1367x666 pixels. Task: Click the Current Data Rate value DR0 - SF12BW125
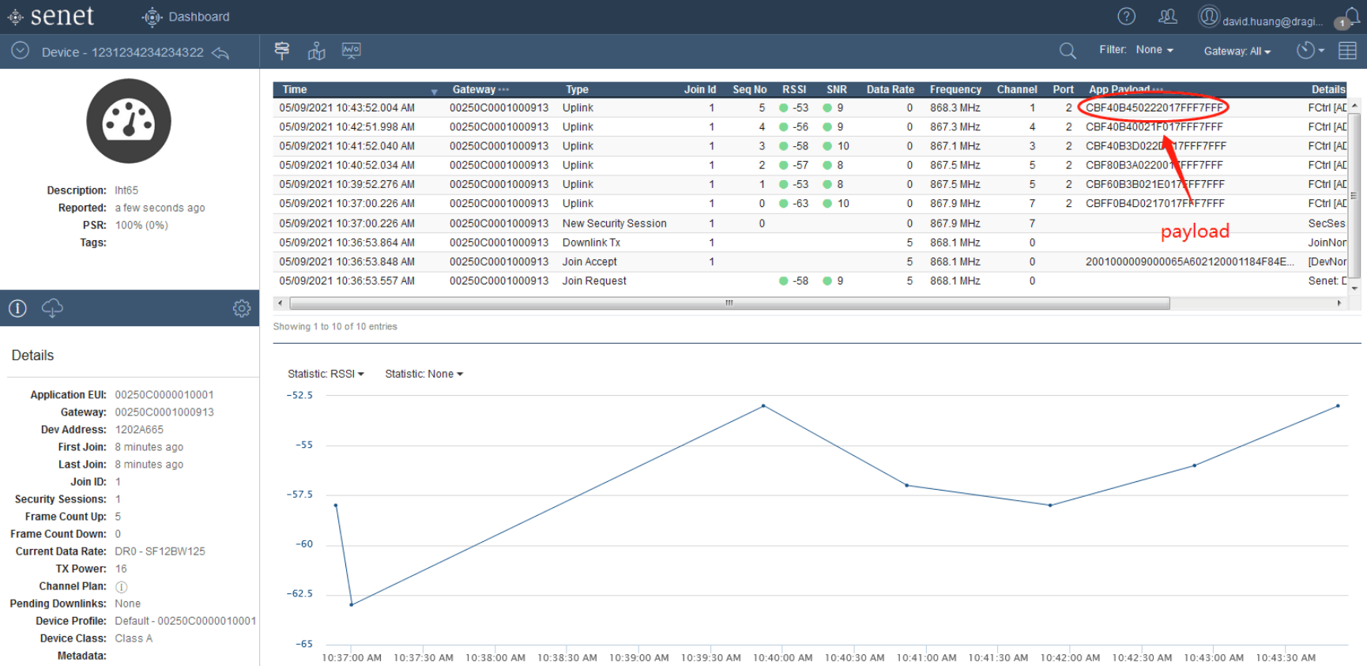pyautogui.click(x=160, y=551)
